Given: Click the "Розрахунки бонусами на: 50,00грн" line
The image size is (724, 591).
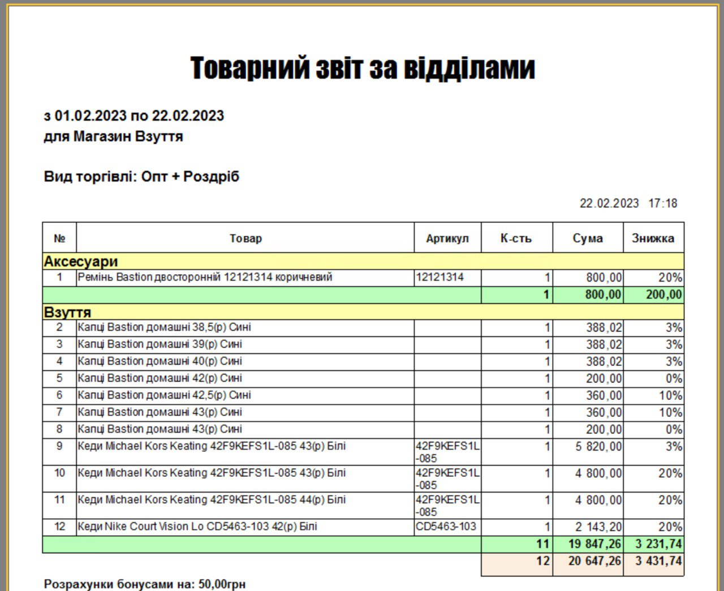Looking at the screenshot, I should (145, 584).
